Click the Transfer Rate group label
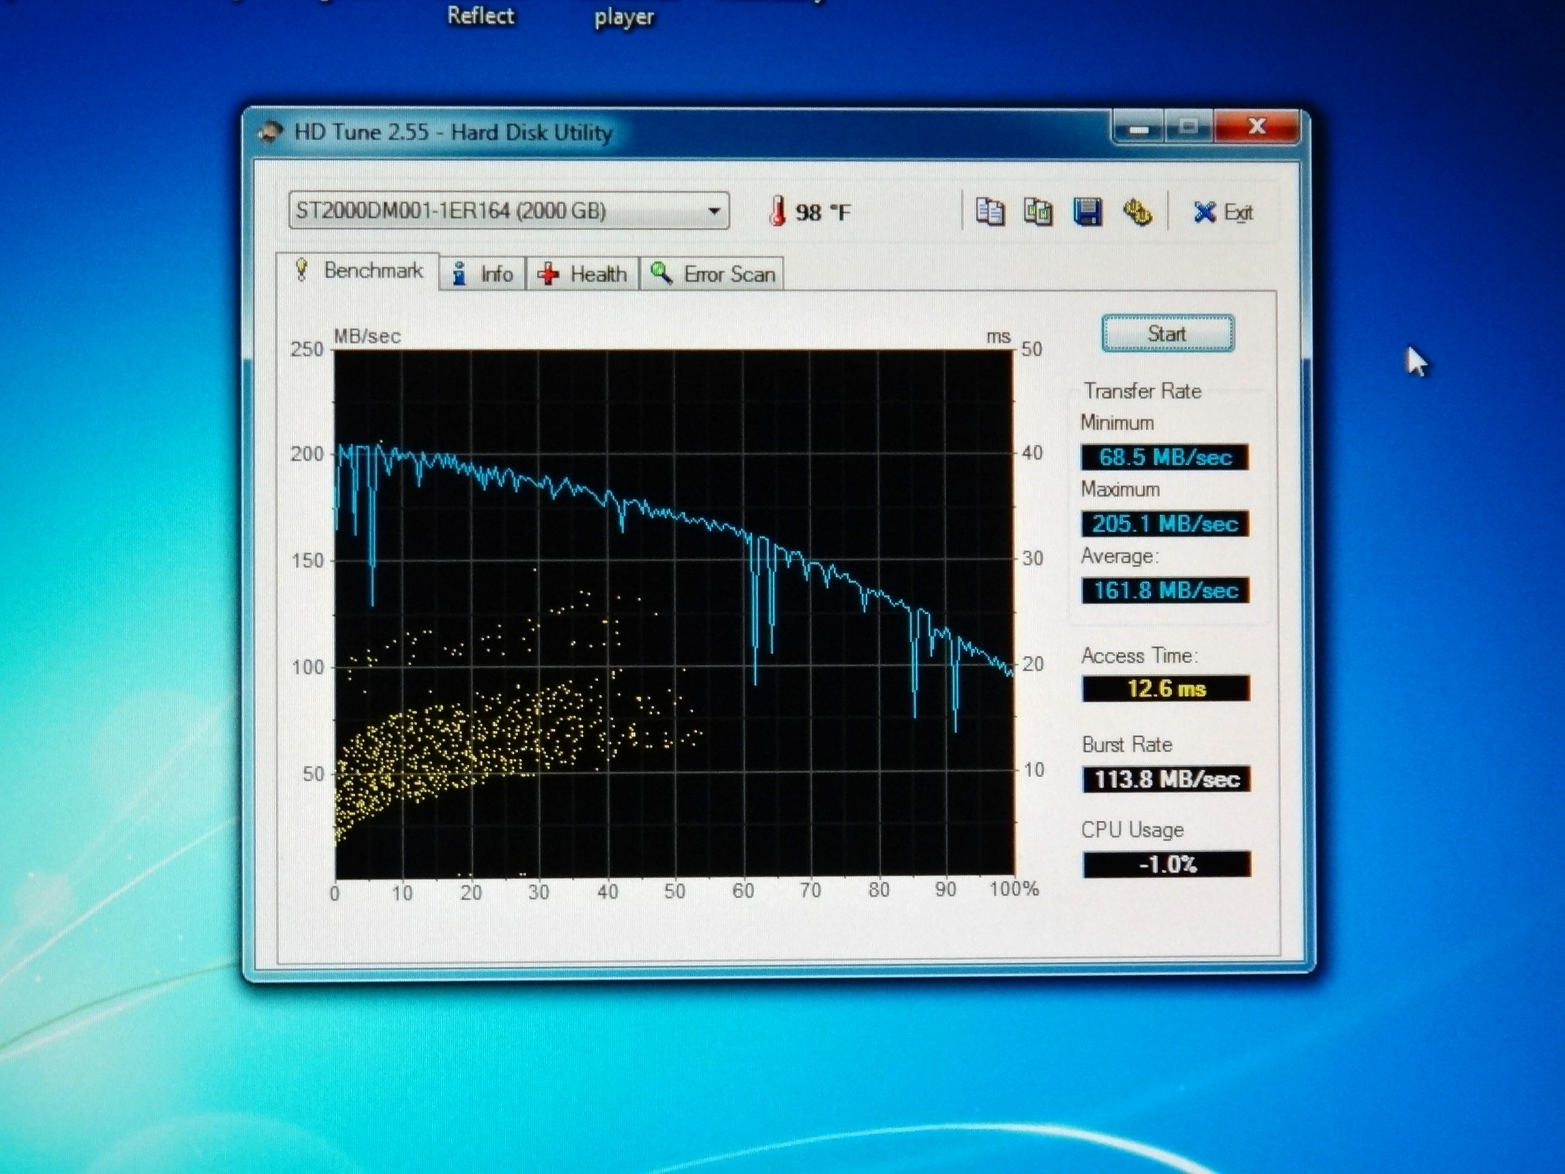The height and width of the screenshot is (1174, 1565). coord(1142,391)
